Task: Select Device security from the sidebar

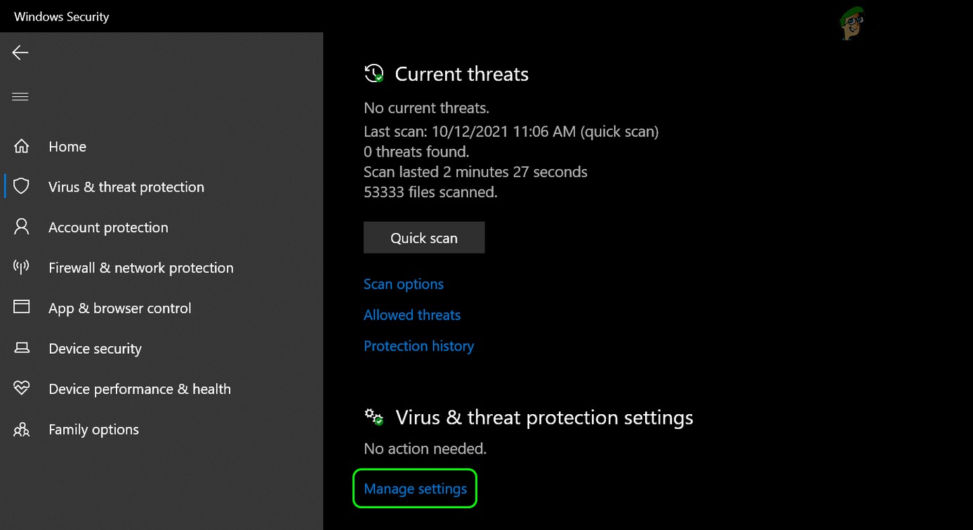Action: coord(95,348)
